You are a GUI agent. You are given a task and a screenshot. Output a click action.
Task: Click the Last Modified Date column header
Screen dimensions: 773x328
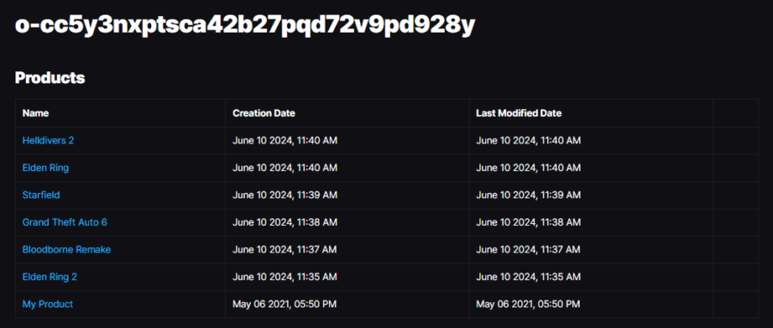(x=519, y=113)
